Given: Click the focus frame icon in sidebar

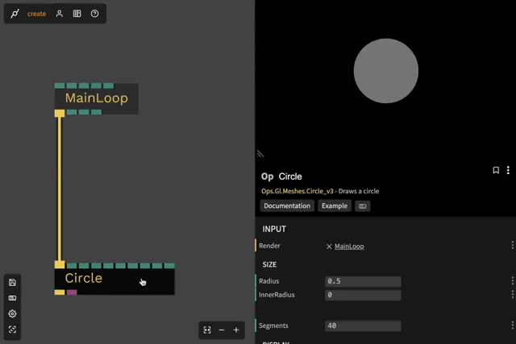Looking at the screenshot, I should tap(13, 329).
